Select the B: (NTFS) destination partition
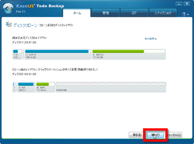Viewport: 194px width, 144px height. tap(45, 87)
